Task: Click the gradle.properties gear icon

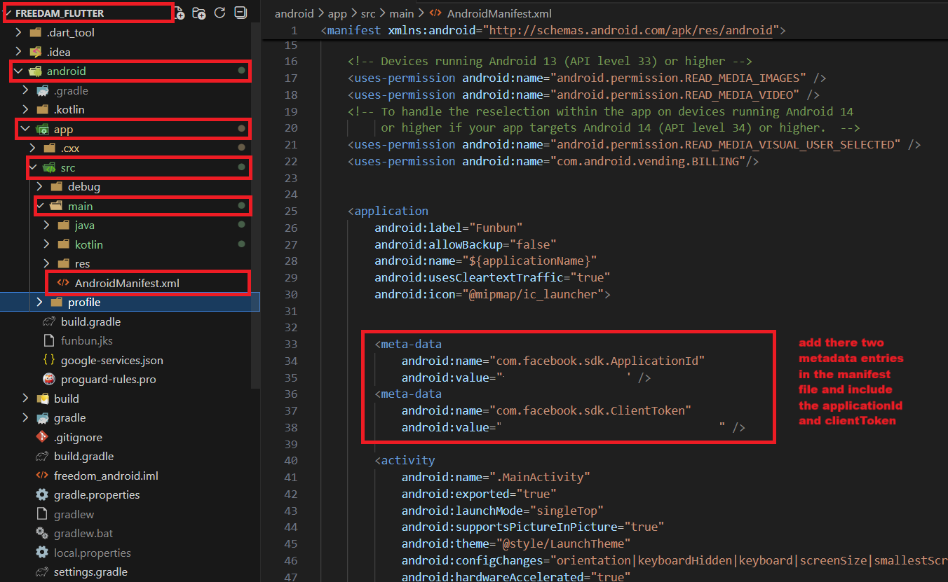Action: point(42,494)
